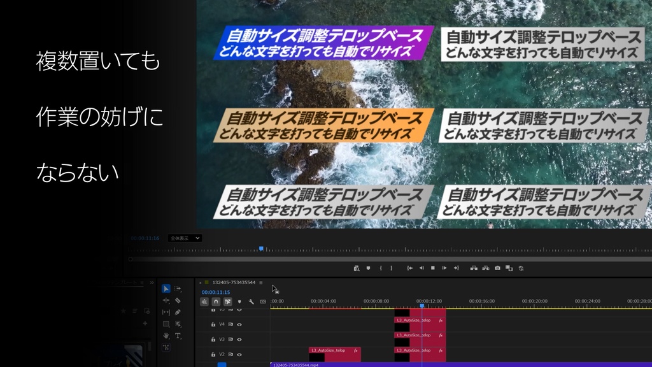Open the 全体表示 zoom level dropdown
Image resolution: width=652 pixels, height=367 pixels.
click(185, 237)
